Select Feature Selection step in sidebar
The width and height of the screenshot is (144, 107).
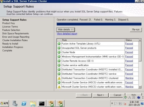pyautogui.click(x=11, y=30)
